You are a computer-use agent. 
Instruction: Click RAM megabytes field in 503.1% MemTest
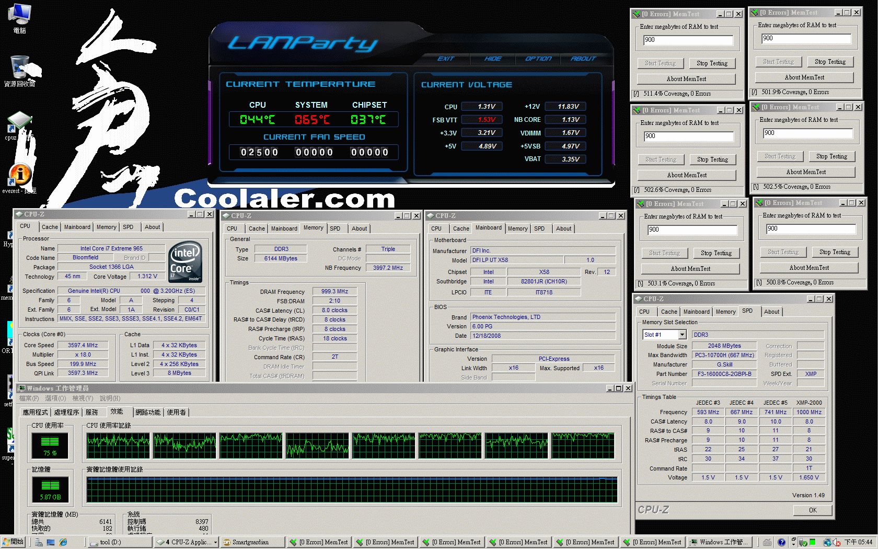click(692, 230)
